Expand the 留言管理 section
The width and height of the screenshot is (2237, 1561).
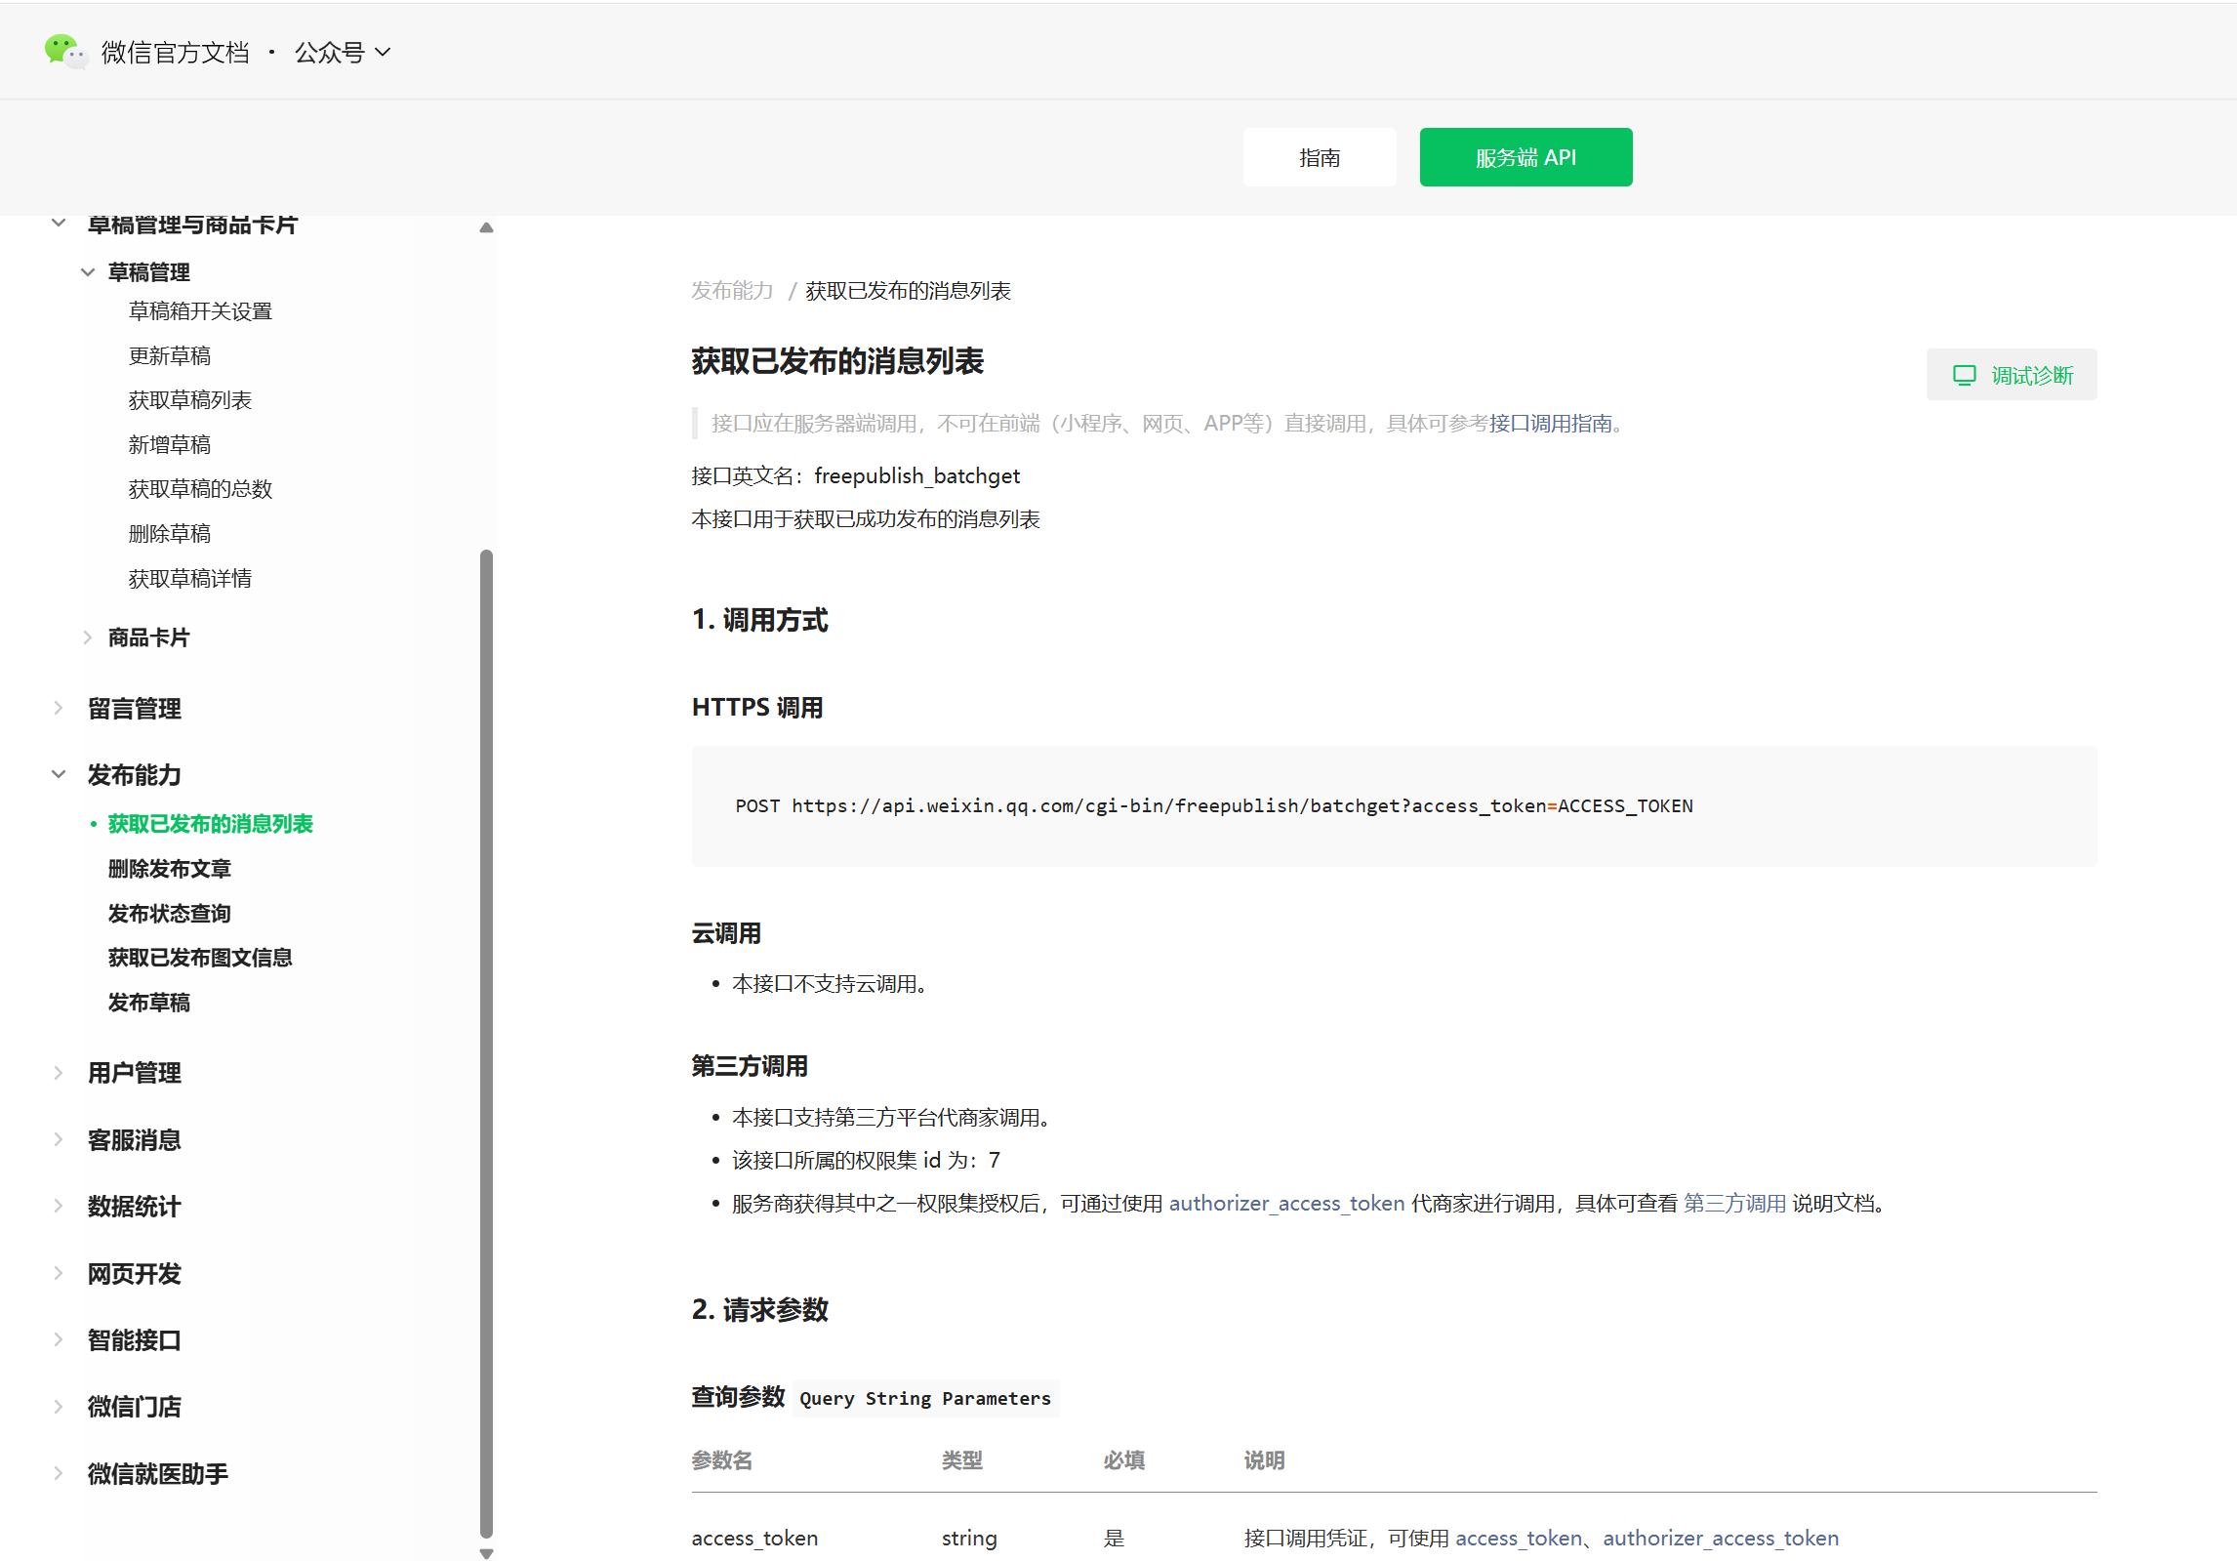(x=59, y=708)
